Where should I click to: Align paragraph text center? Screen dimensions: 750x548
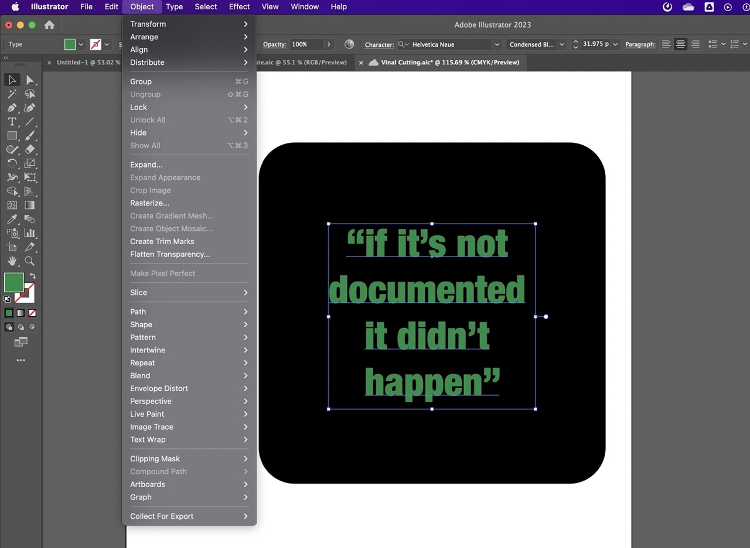coord(680,44)
